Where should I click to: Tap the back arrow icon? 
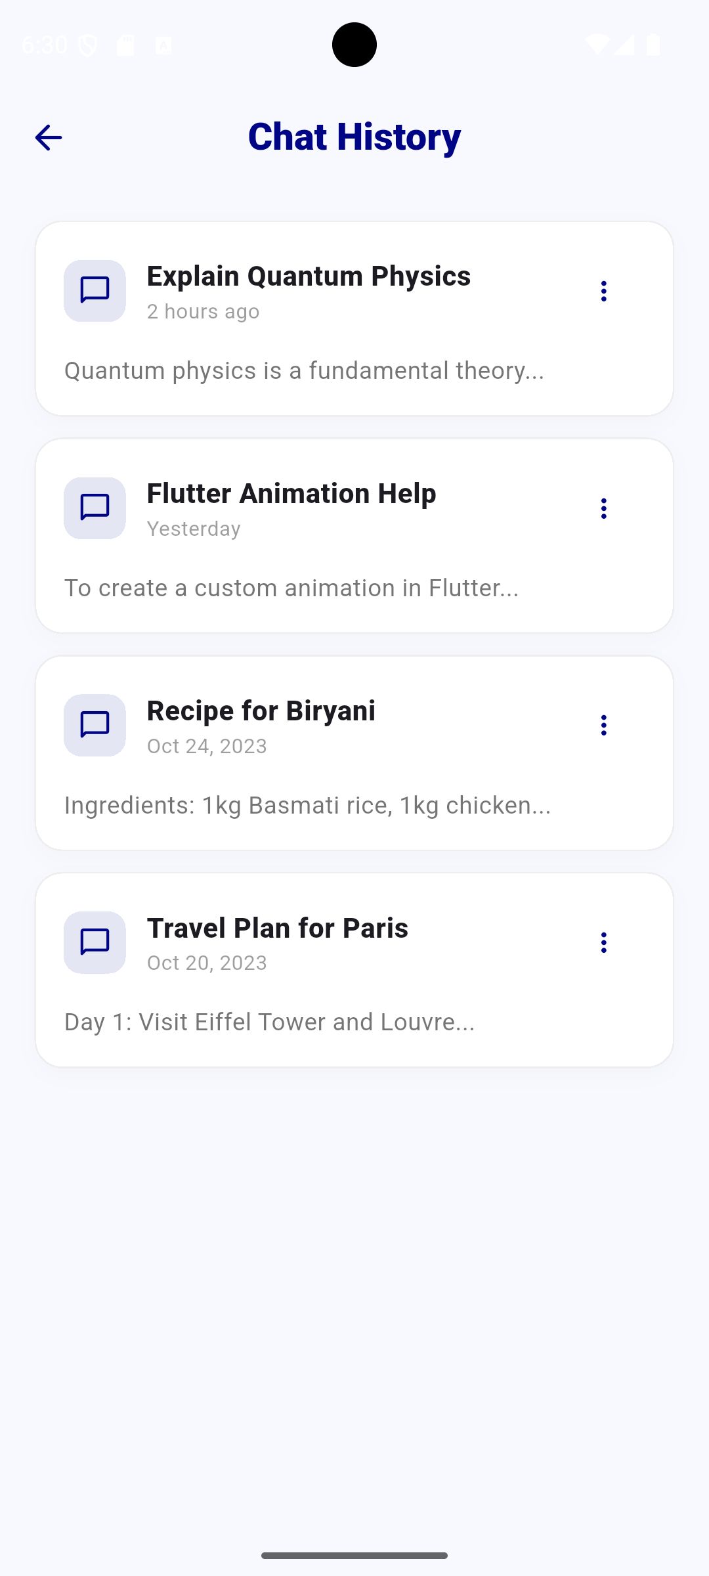coord(49,138)
